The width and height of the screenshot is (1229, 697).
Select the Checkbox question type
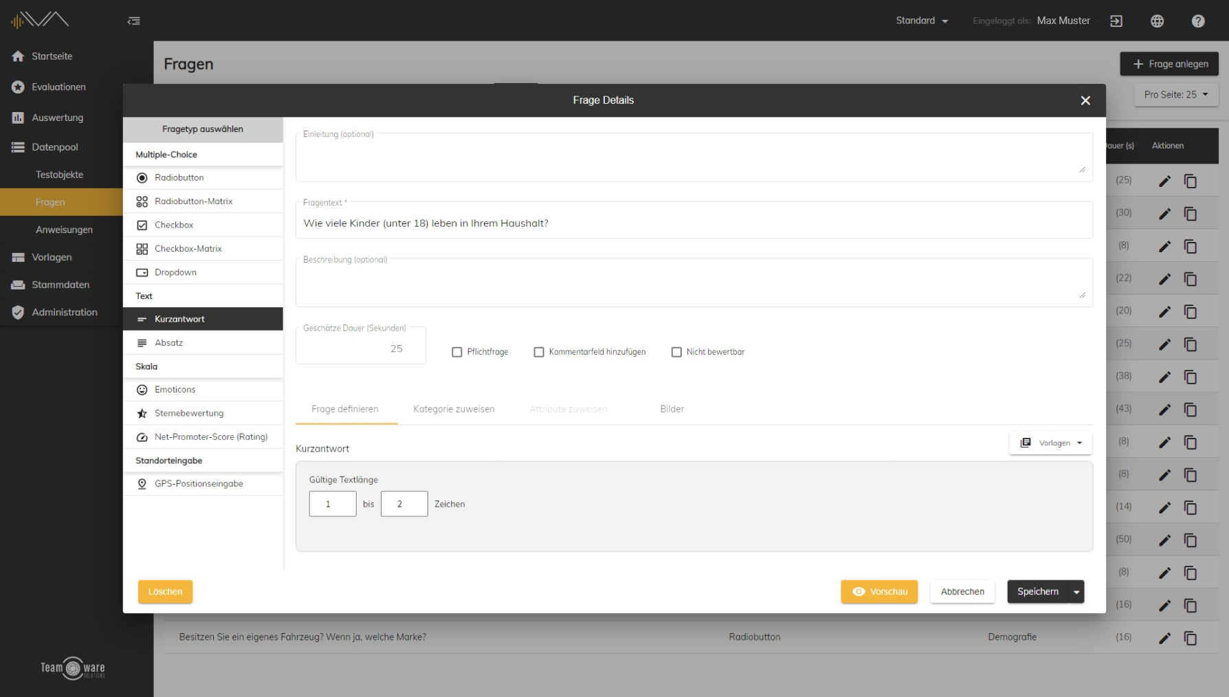pos(203,225)
